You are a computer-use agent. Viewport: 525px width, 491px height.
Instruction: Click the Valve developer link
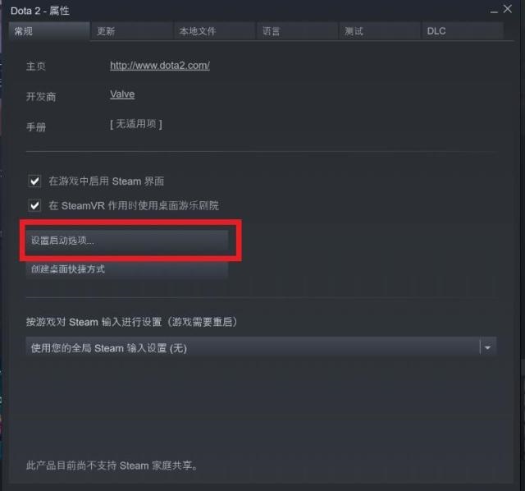[x=122, y=94]
